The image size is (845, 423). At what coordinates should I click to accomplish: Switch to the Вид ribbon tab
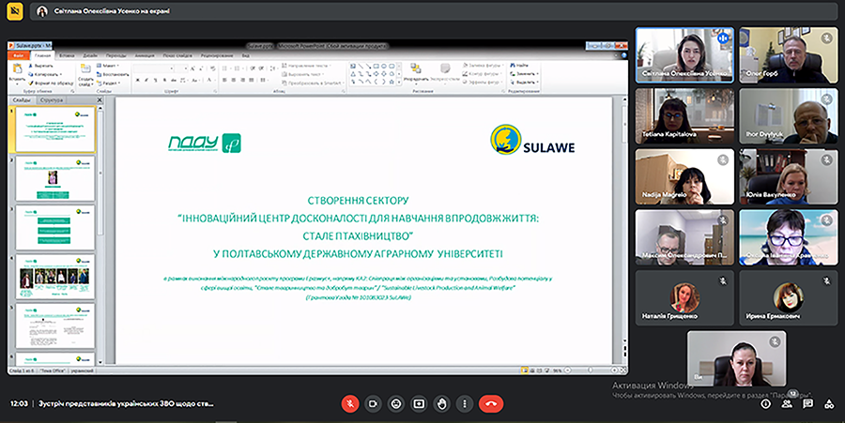pyautogui.click(x=245, y=55)
